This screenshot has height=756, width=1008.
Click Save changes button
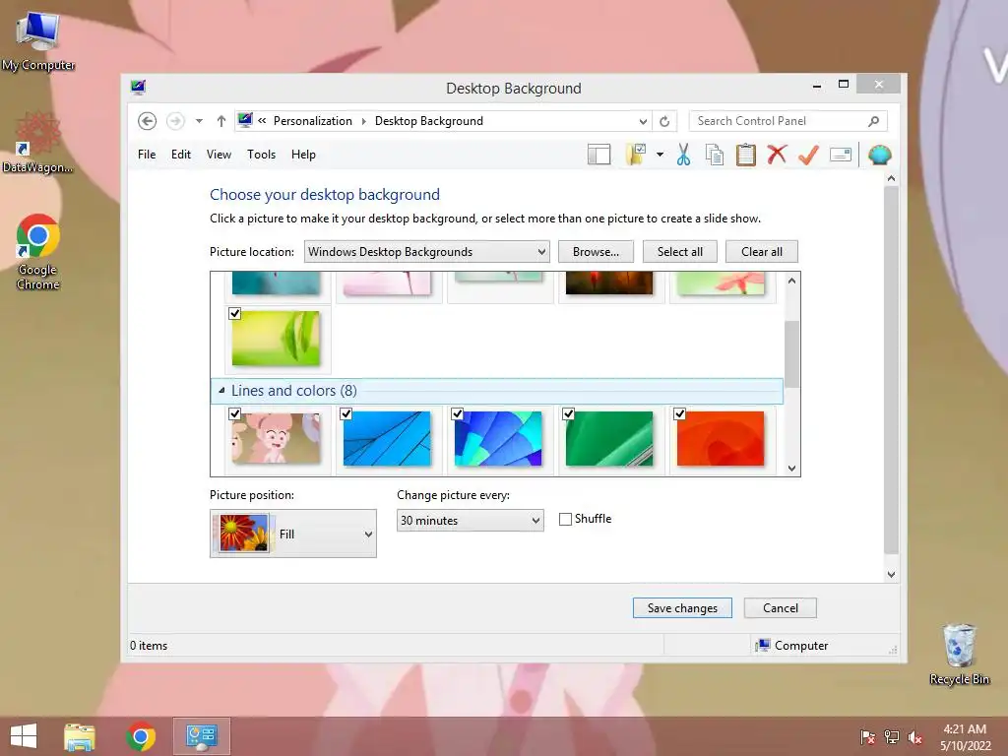(682, 608)
